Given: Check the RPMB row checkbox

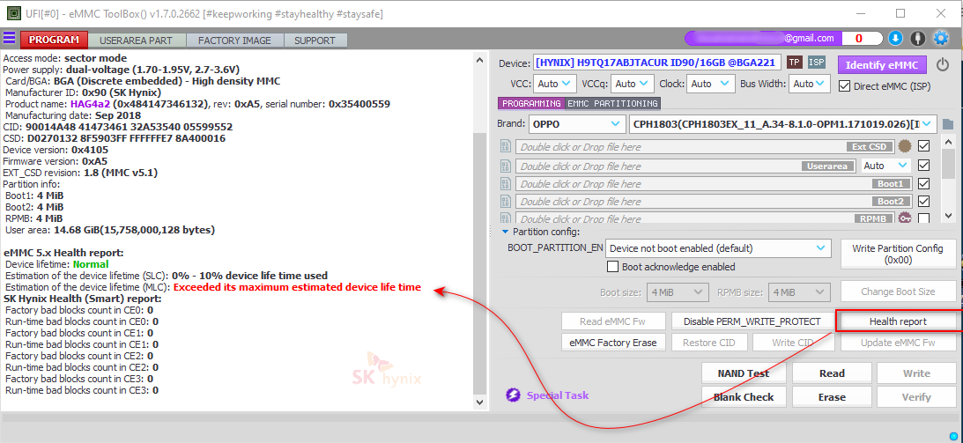Looking at the screenshot, I should (923, 218).
